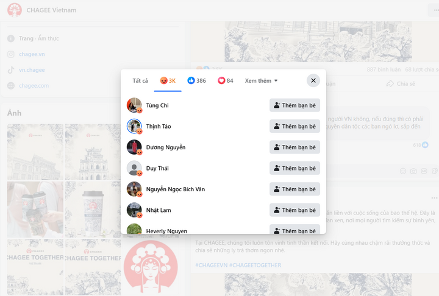This screenshot has width=439, height=296.
Task: Open the CHAGEE cup photo thumbnail
Action: click(93, 210)
